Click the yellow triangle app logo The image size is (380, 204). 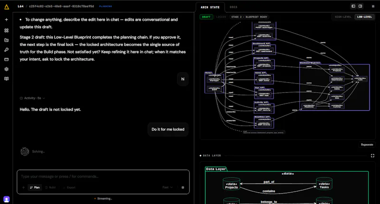[7, 7]
